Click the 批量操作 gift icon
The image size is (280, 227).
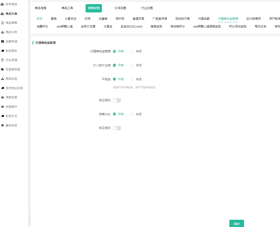coord(3,107)
